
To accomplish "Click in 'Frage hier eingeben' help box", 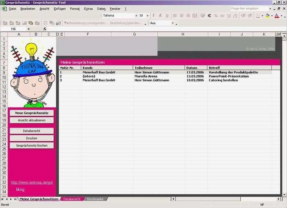I will tap(249, 9).
